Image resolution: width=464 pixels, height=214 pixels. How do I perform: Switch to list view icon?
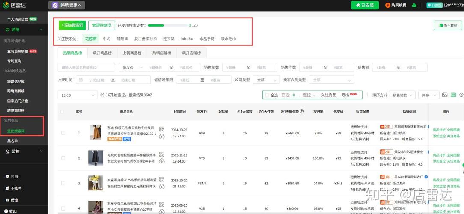[454, 95]
